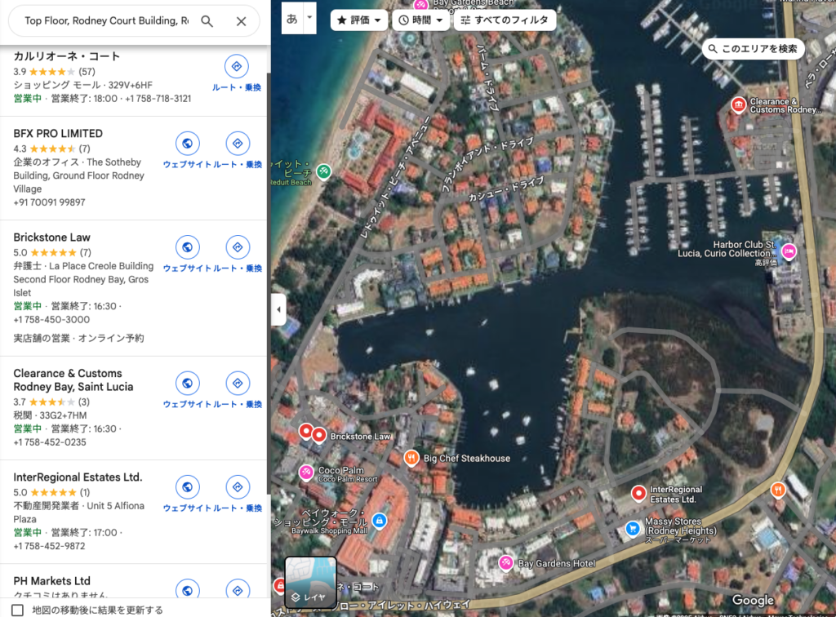The height and width of the screenshot is (617, 836).
Task: Click the unlabeled orange restaurant pin by the highway
Action: pos(778,490)
